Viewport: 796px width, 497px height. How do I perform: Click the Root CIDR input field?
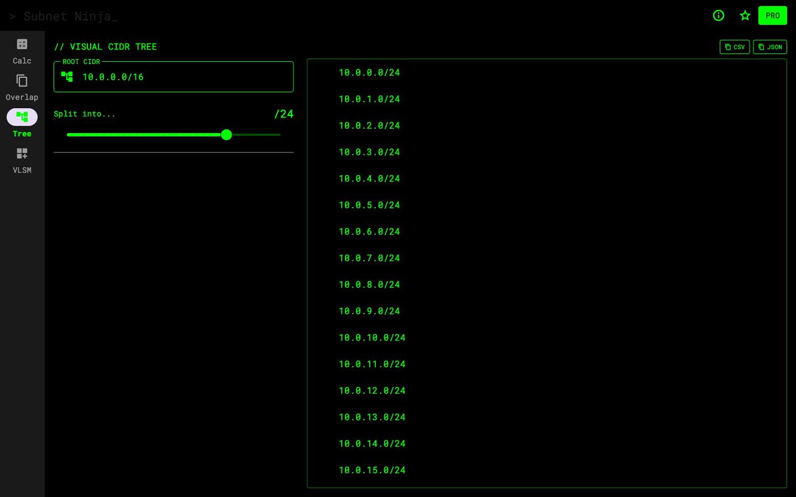[x=174, y=77]
